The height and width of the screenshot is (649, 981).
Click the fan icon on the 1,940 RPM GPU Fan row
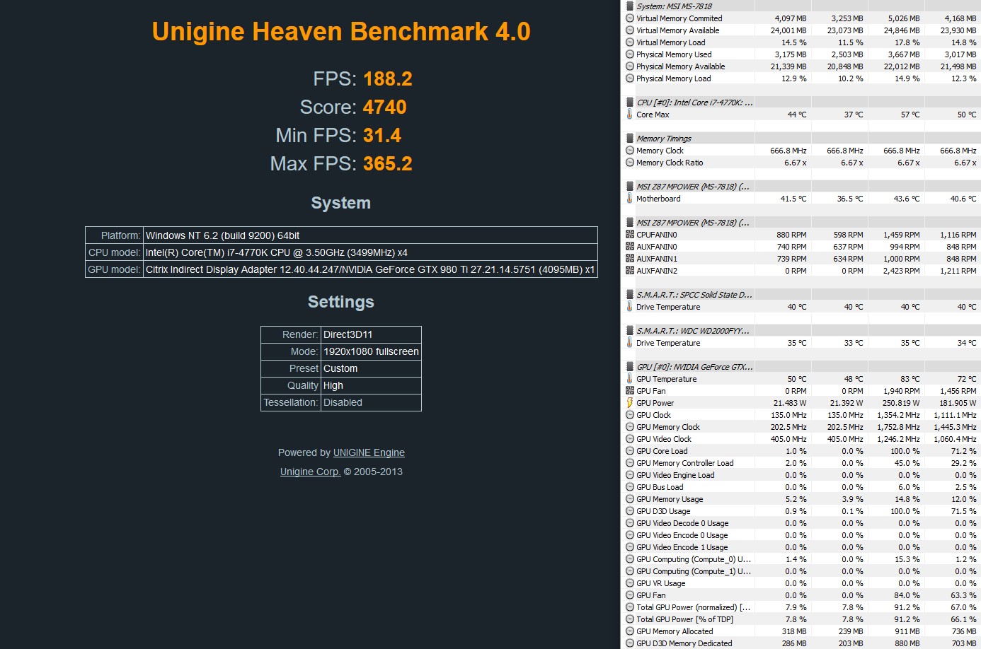[x=630, y=391]
